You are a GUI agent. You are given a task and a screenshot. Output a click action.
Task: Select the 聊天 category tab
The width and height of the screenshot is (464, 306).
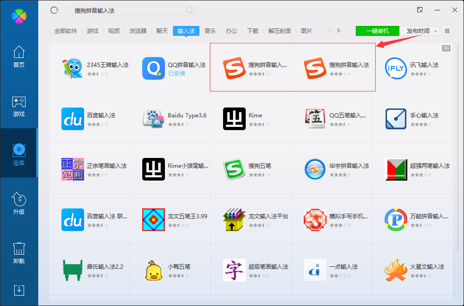tap(162, 31)
